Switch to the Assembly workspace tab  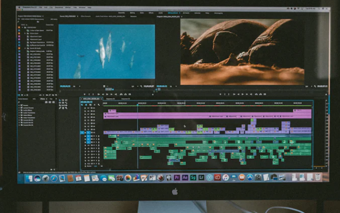point(121,13)
